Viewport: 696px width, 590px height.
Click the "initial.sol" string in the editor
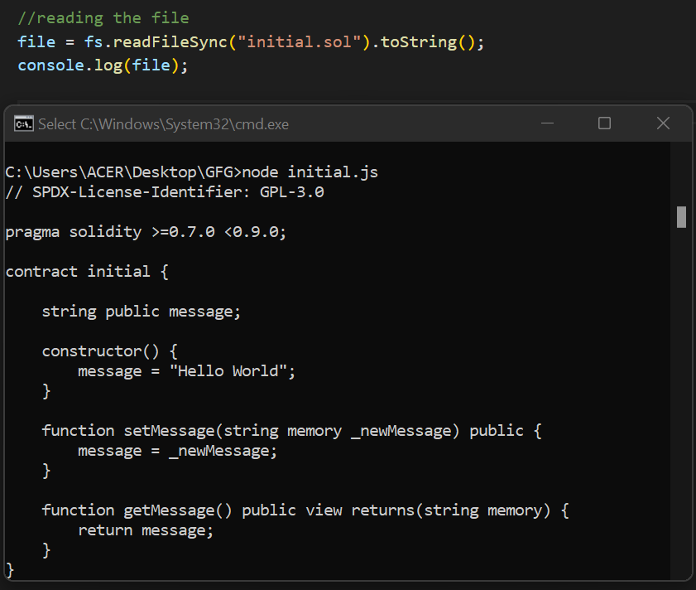click(300, 41)
